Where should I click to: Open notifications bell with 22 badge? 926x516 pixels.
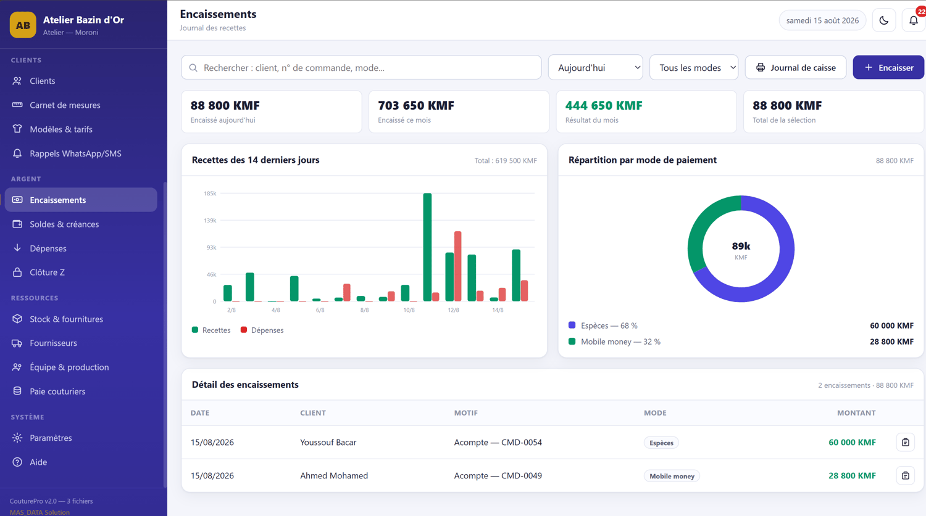tap(914, 20)
